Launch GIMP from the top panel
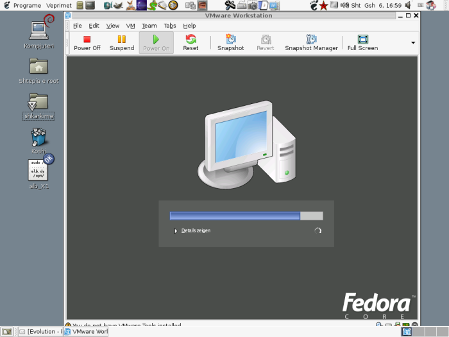 click(118, 5)
